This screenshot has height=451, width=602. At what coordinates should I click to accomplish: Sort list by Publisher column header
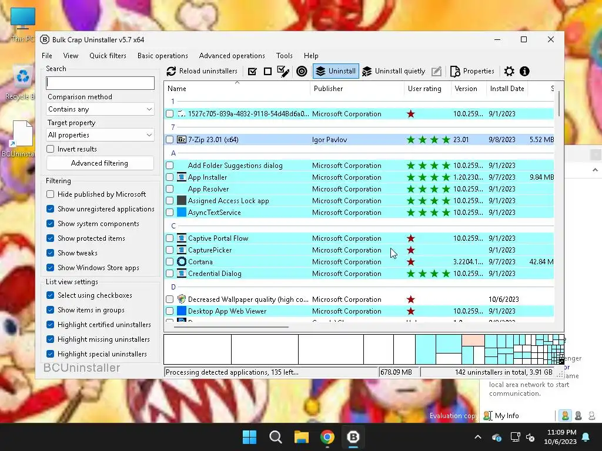click(357, 89)
